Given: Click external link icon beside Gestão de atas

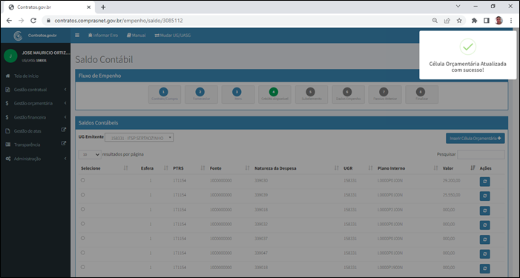Looking at the screenshot, I should pyautogui.click(x=64, y=130).
